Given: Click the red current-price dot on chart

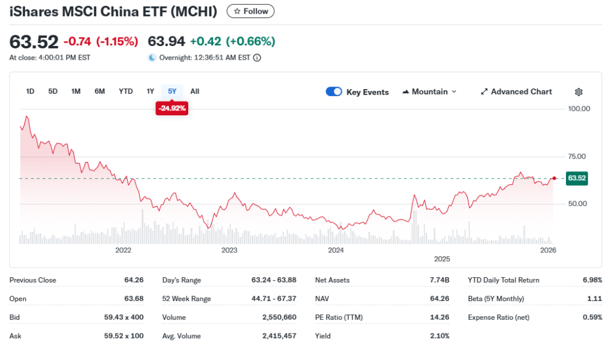Looking at the screenshot, I should pos(554,178).
